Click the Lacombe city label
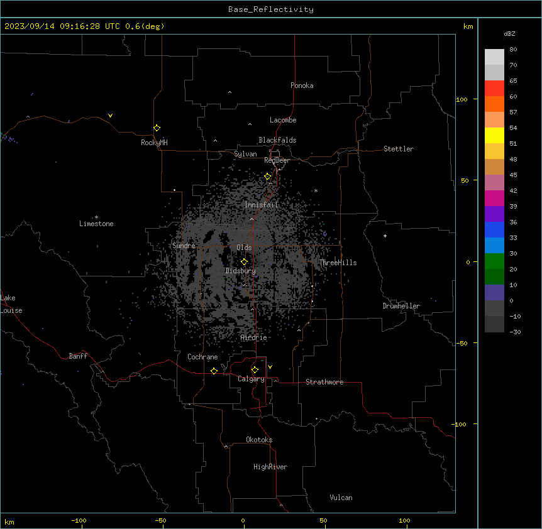542x529 pixels. (x=283, y=120)
